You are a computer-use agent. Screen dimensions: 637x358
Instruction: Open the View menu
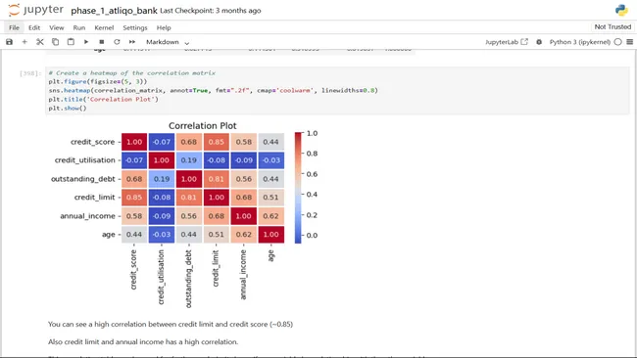pyautogui.click(x=57, y=27)
